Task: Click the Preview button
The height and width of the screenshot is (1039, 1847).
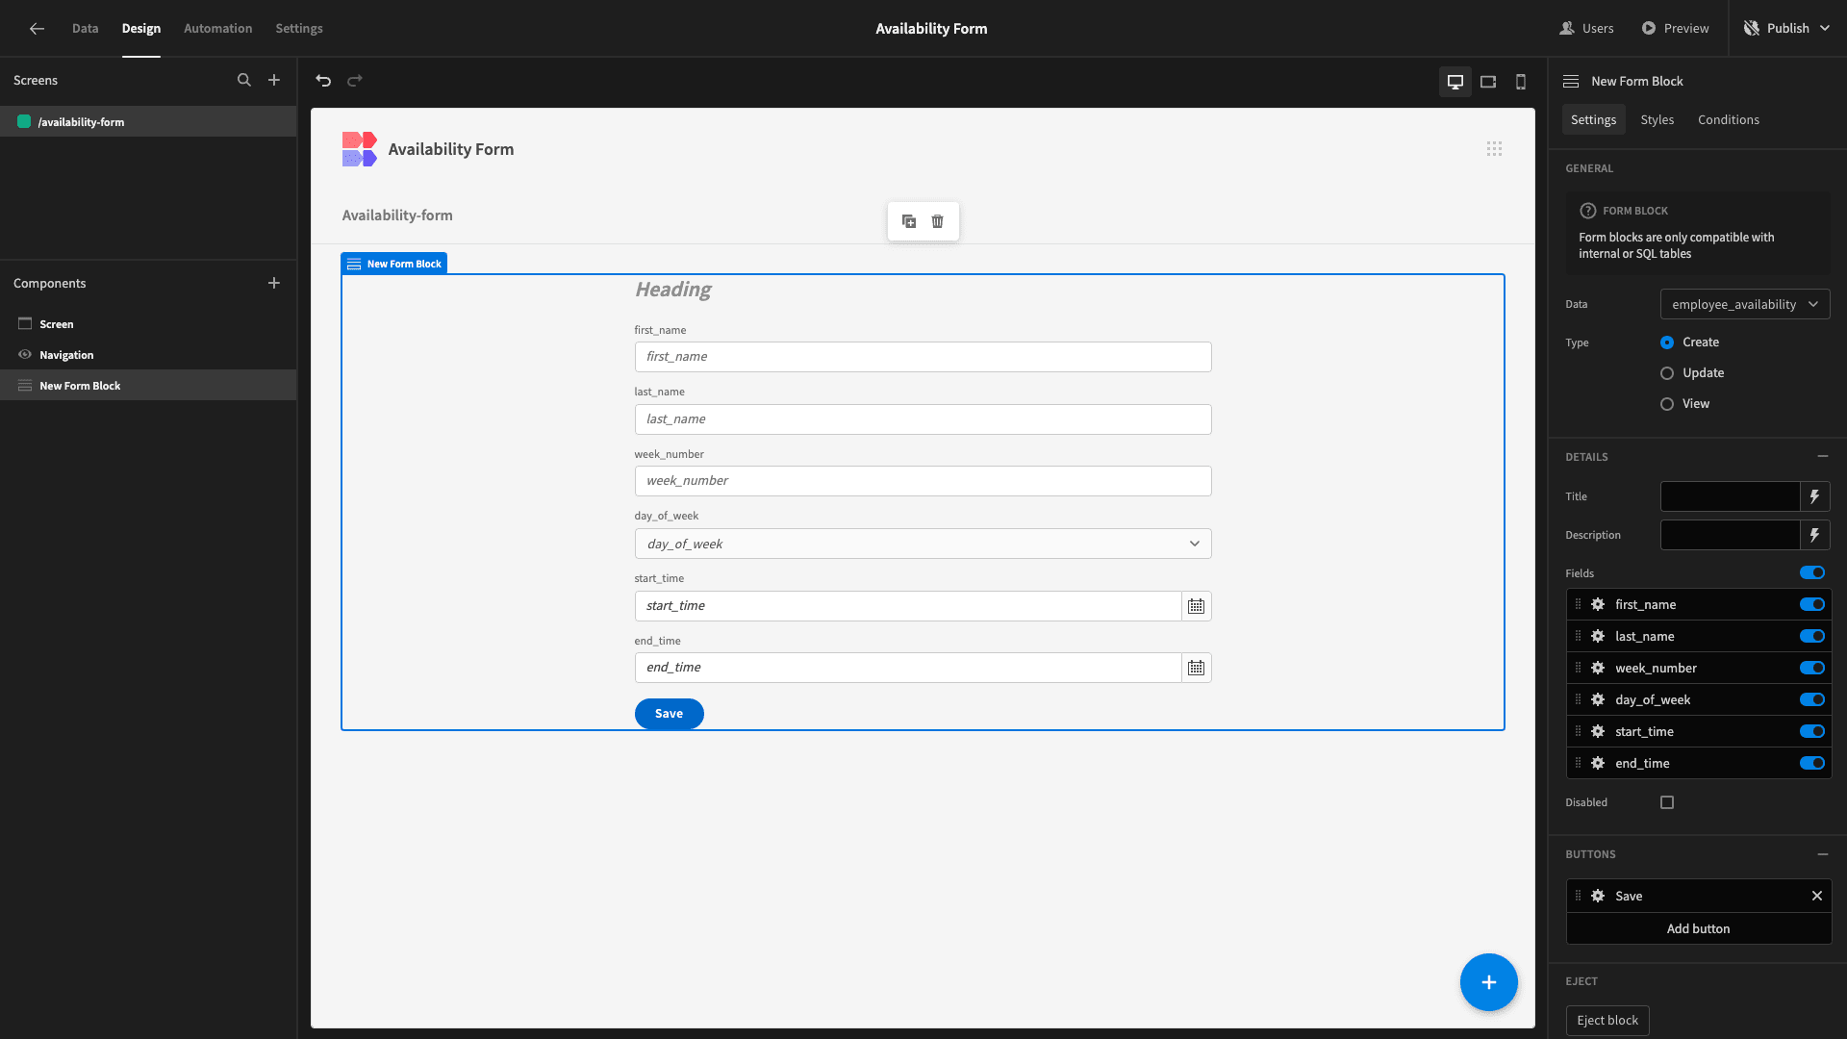Action: pyautogui.click(x=1675, y=29)
